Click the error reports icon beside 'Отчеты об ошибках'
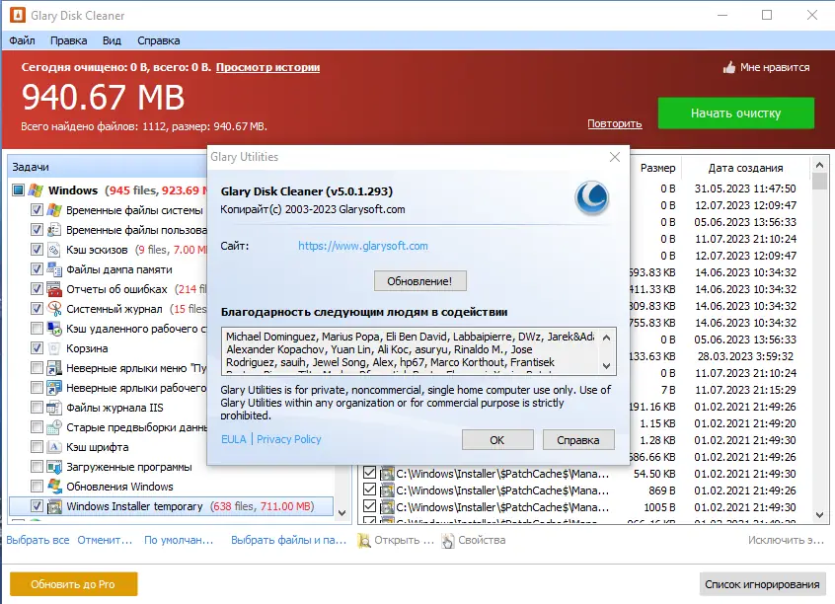This screenshot has width=835, height=604. [x=54, y=289]
